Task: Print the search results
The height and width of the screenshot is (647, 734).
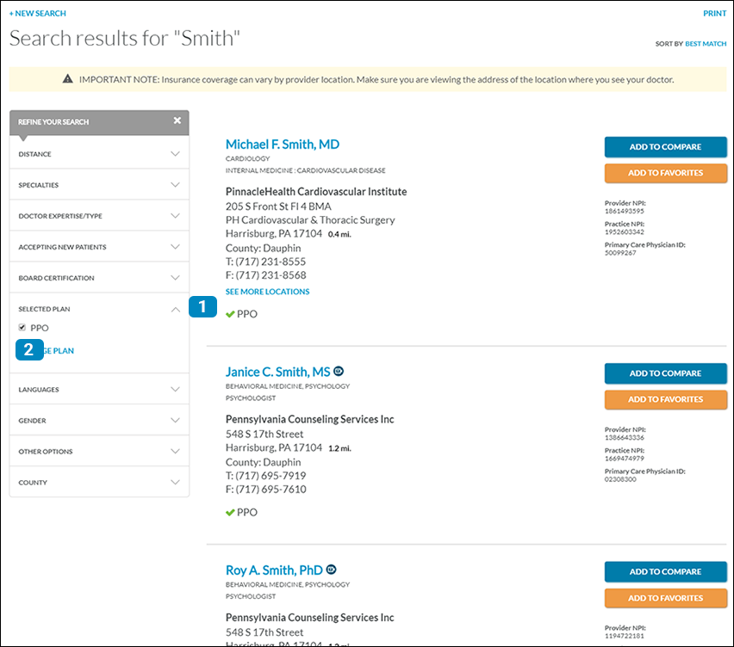Action: [x=714, y=14]
